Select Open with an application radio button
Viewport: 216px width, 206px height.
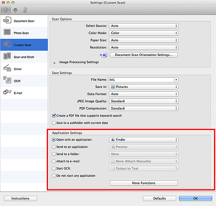54,140
